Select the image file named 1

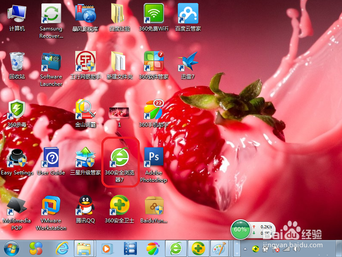(x=119, y=117)
